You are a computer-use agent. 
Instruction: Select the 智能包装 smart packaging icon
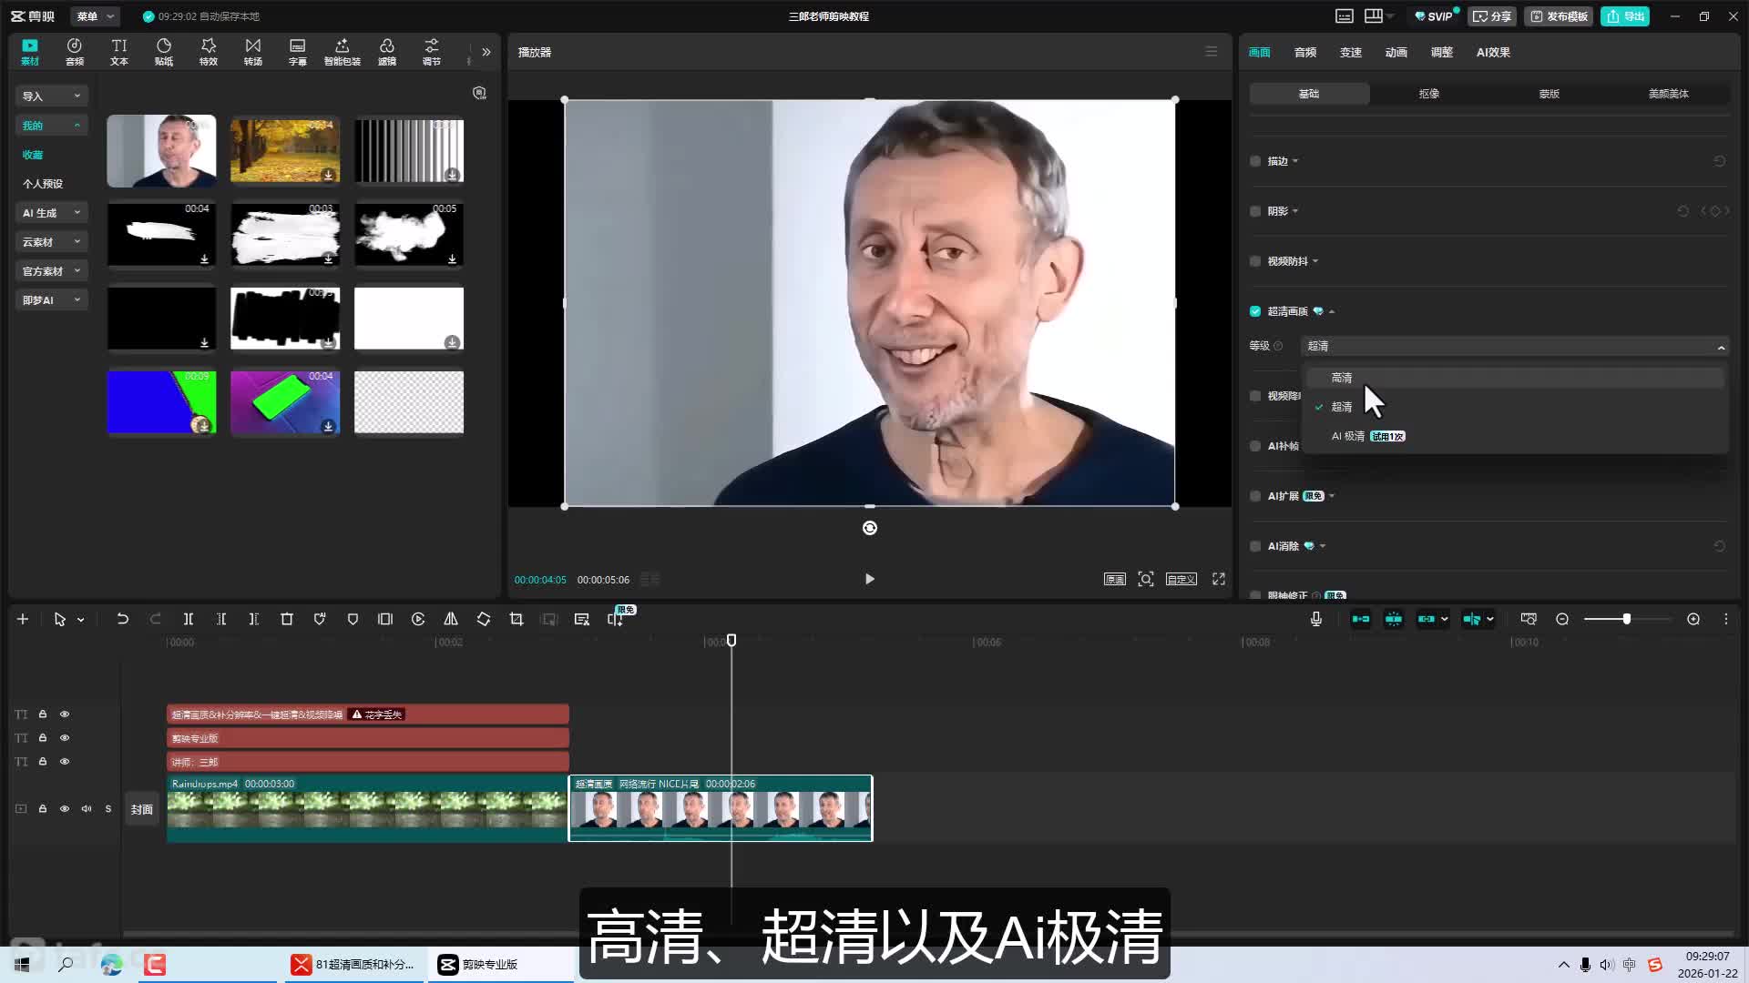(342, 51)
